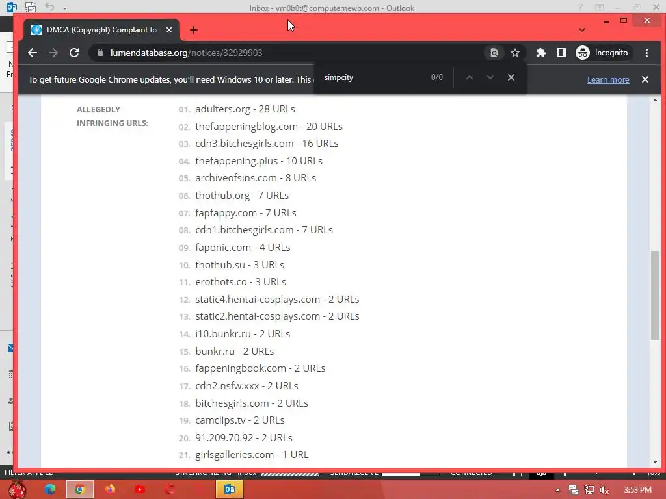Go back to the previous page in Chrome
Image resolution: width=666 pixels, height=499 pixels.
click(x=33, y=53)
